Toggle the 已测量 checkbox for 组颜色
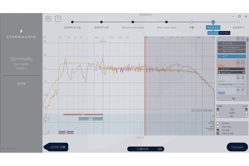Image resolution: width=249 pixels, height=166 pixels. click(x=218, y=113)
